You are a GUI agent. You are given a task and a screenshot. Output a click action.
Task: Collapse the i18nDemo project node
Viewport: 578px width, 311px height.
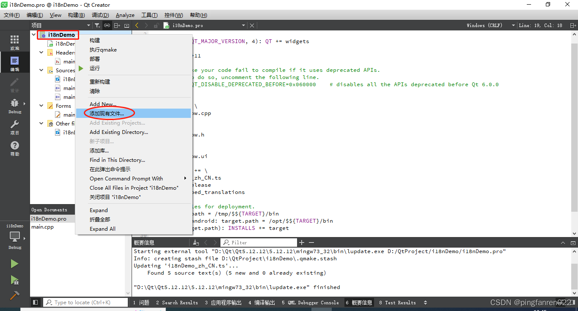pyautogui.click(x=34, y=35)
